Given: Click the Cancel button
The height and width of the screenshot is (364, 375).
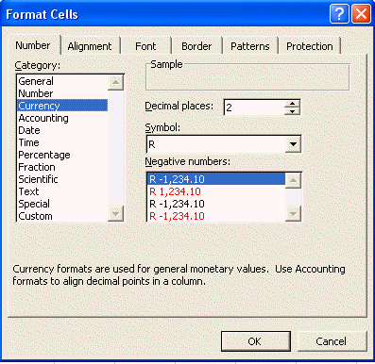Looking at the screenshot, I should [332, 341].
